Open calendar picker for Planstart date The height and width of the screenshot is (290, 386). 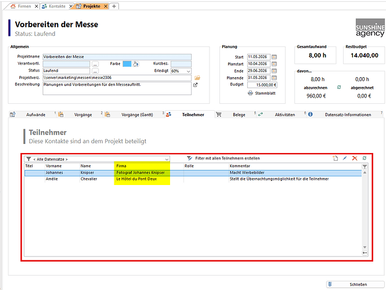274,64
